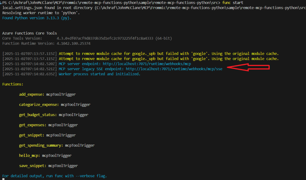Click the 'Functions:' heading
Viewport: 306px width, 180px height.
pos(13,84)
